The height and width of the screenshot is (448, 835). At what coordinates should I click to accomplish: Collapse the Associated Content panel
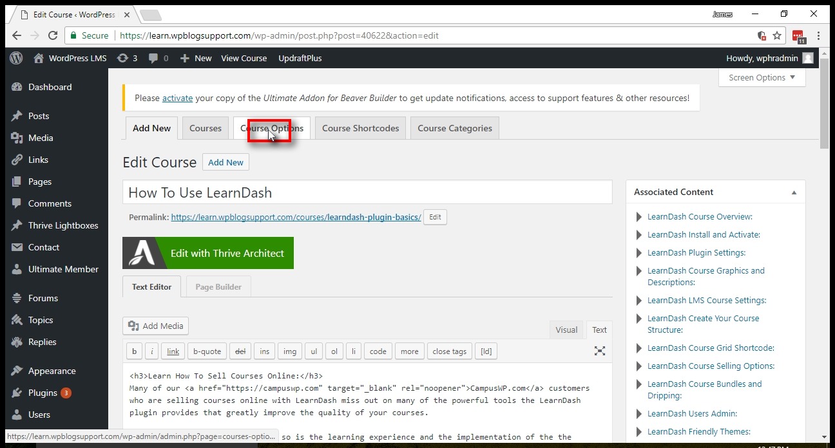coord(794,192)
